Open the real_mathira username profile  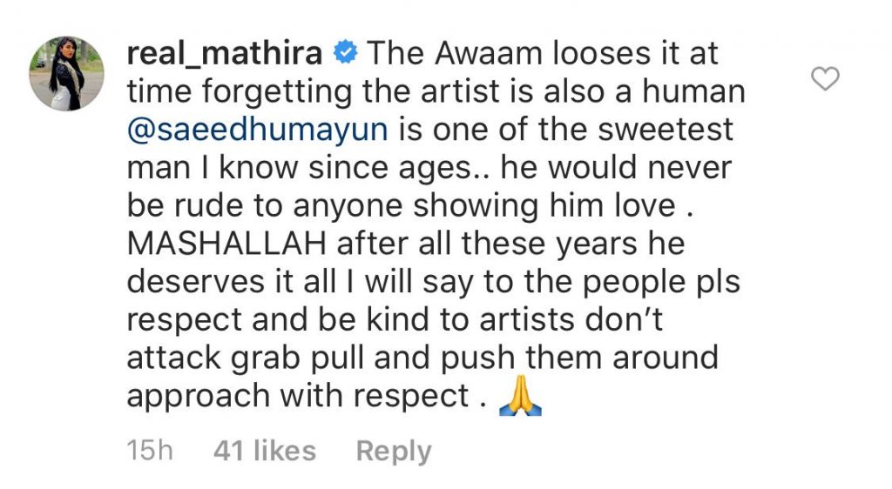tap(225, 53)
